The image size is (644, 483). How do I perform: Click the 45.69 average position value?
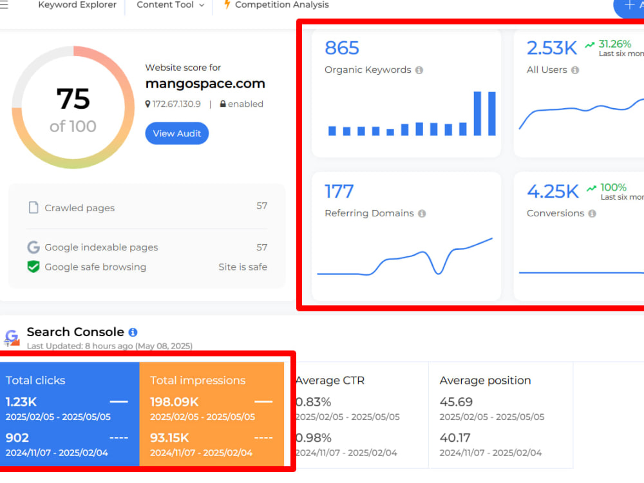(456, 402)
